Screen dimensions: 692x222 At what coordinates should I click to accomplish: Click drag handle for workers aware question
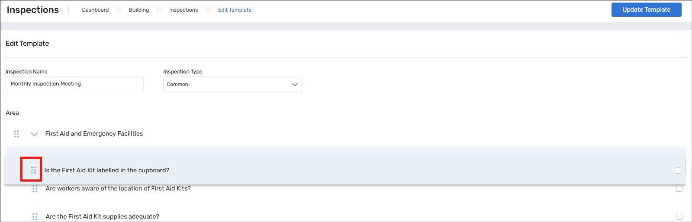click(35, 189)
